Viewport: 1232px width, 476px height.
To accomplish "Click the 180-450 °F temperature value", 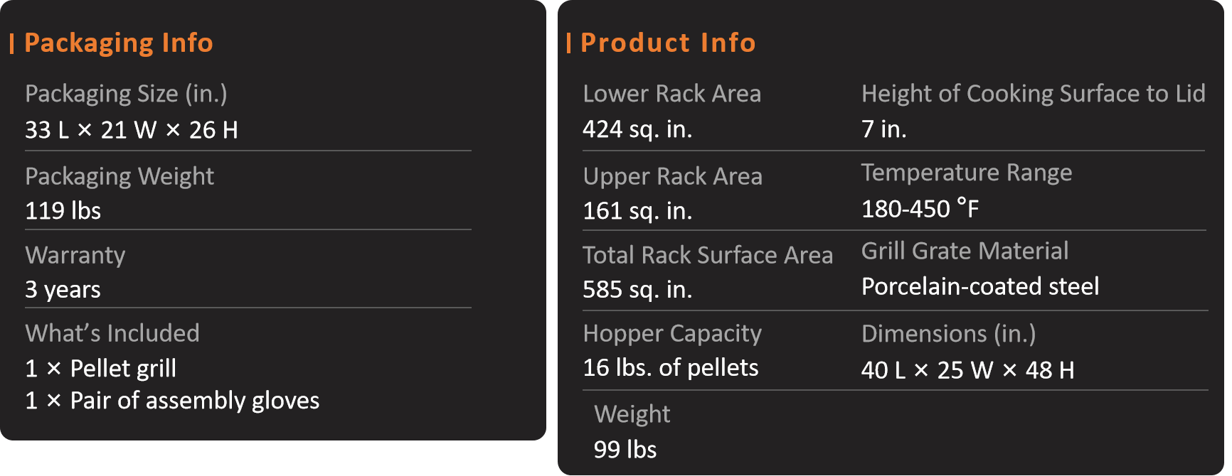I will coord(920,209).
